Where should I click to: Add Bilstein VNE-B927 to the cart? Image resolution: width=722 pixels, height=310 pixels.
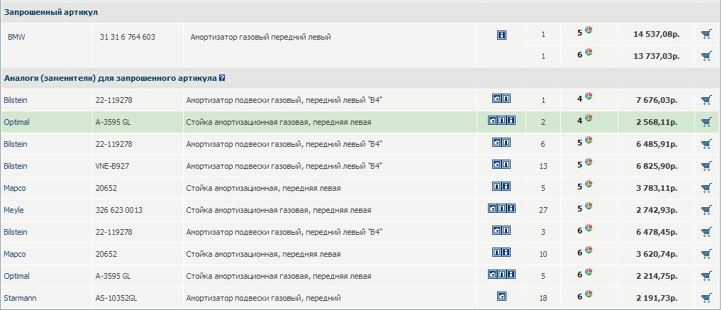pyautogui.click(x=706, y=166)
